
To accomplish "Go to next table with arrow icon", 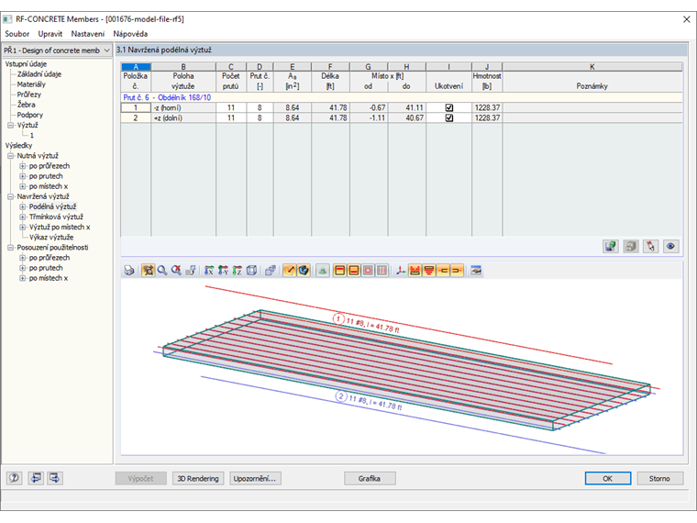I will pyautogui.click(x=55, y=478).
